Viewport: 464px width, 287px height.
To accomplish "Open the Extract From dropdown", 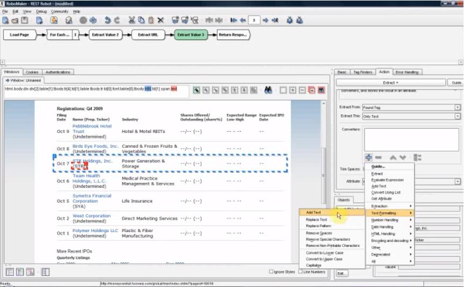I will 458,107.
